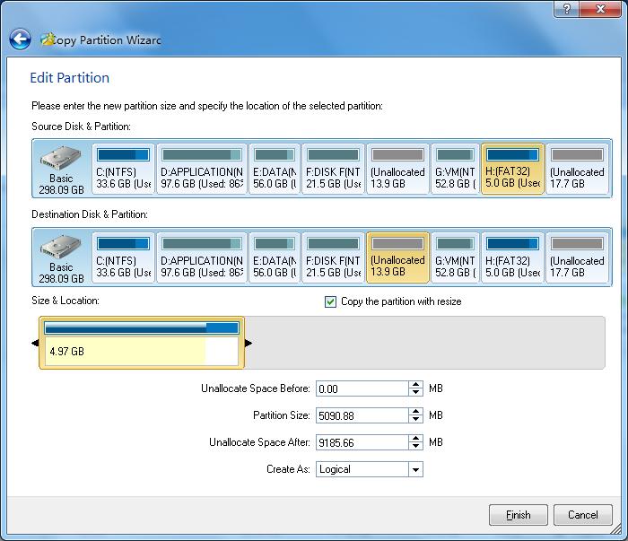Viewport: 628px width, 541px height.
Task: Click the right resize handle of partition bar
Action: pos(248,343)
